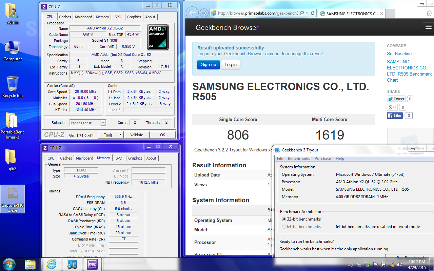Click the Geekbench Browser header title
434x271 pixels.
tap(227, 27)
